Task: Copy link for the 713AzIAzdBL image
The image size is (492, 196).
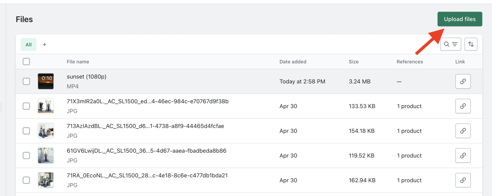Action: (463, 131)
